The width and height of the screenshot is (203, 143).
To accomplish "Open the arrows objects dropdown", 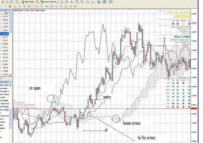I will [x=30, y=7].
